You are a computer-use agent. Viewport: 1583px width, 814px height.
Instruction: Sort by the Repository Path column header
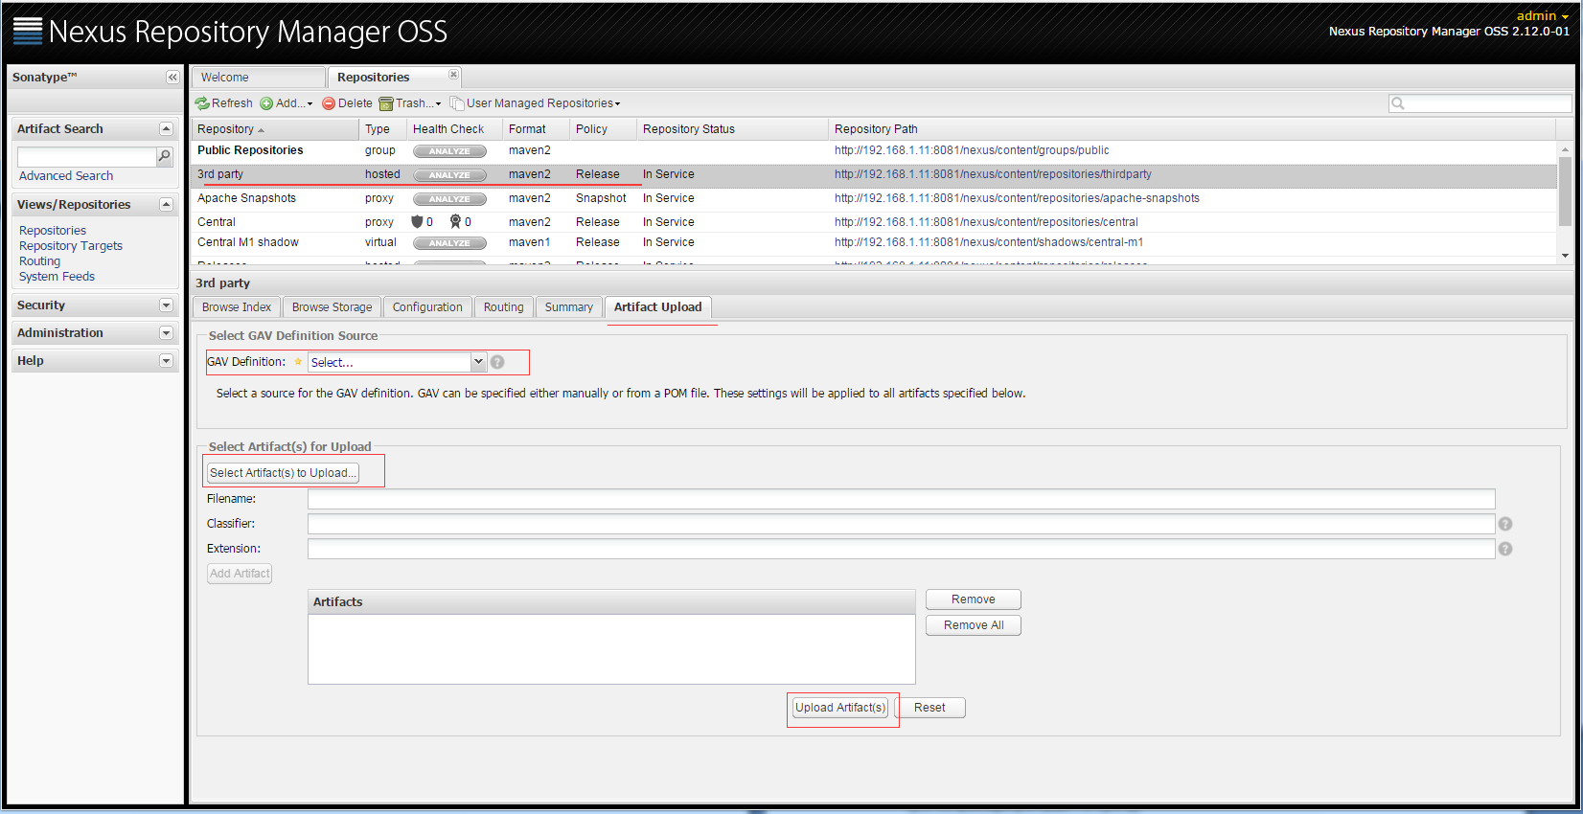(1192, 129)
